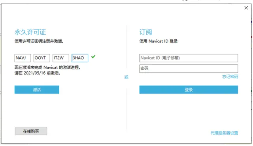Viewport: 253px width, 146px height.
Task: Click the 或 divider label
Action: [126, 77]
